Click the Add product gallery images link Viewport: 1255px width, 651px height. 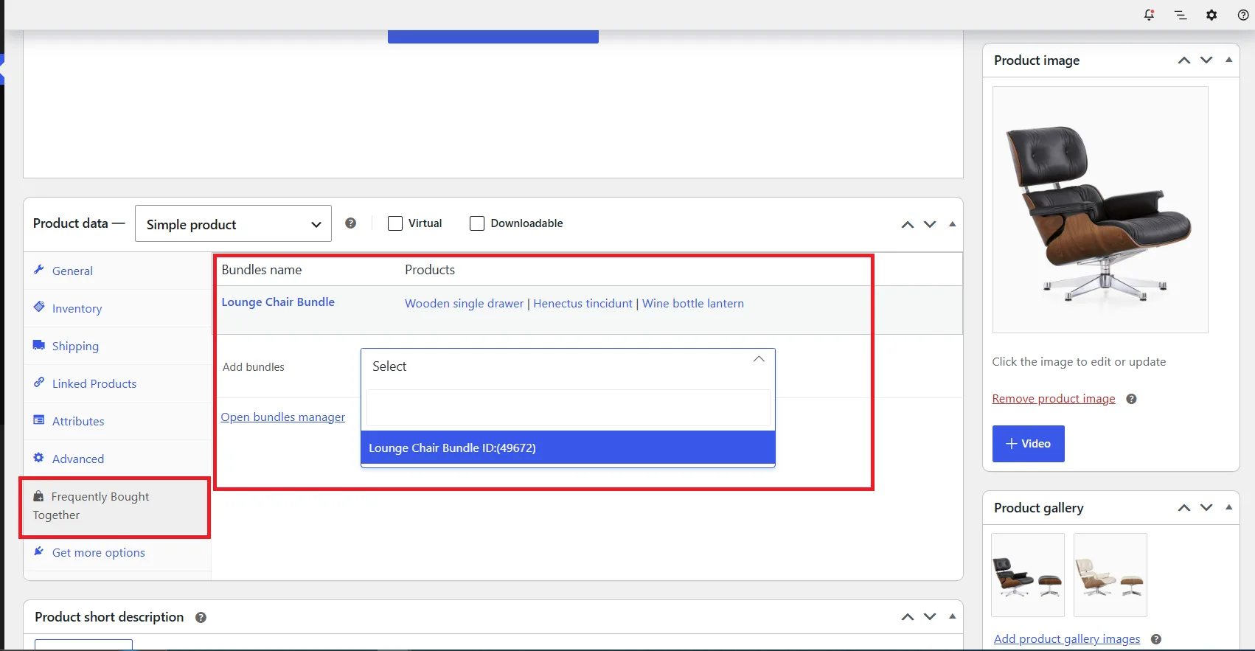[x=1067, y=639]
